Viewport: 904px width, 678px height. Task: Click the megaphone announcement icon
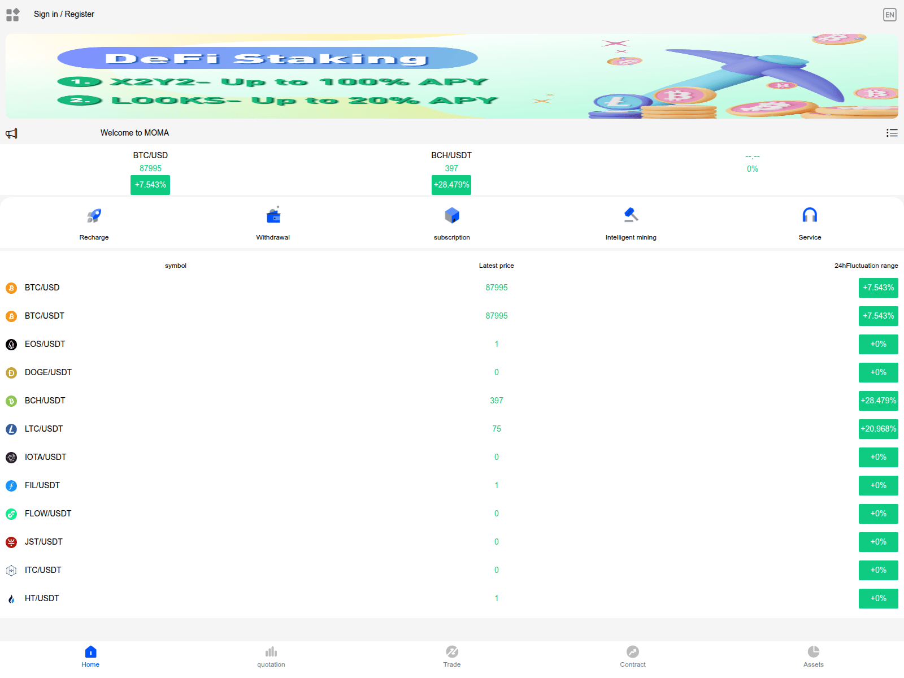pos(11,133)
